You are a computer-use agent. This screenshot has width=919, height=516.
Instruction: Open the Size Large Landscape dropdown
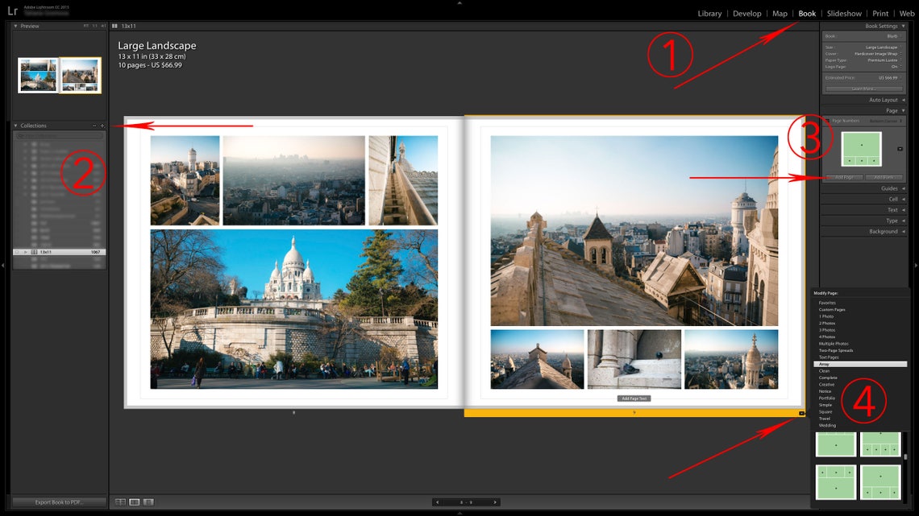point(884,47)
